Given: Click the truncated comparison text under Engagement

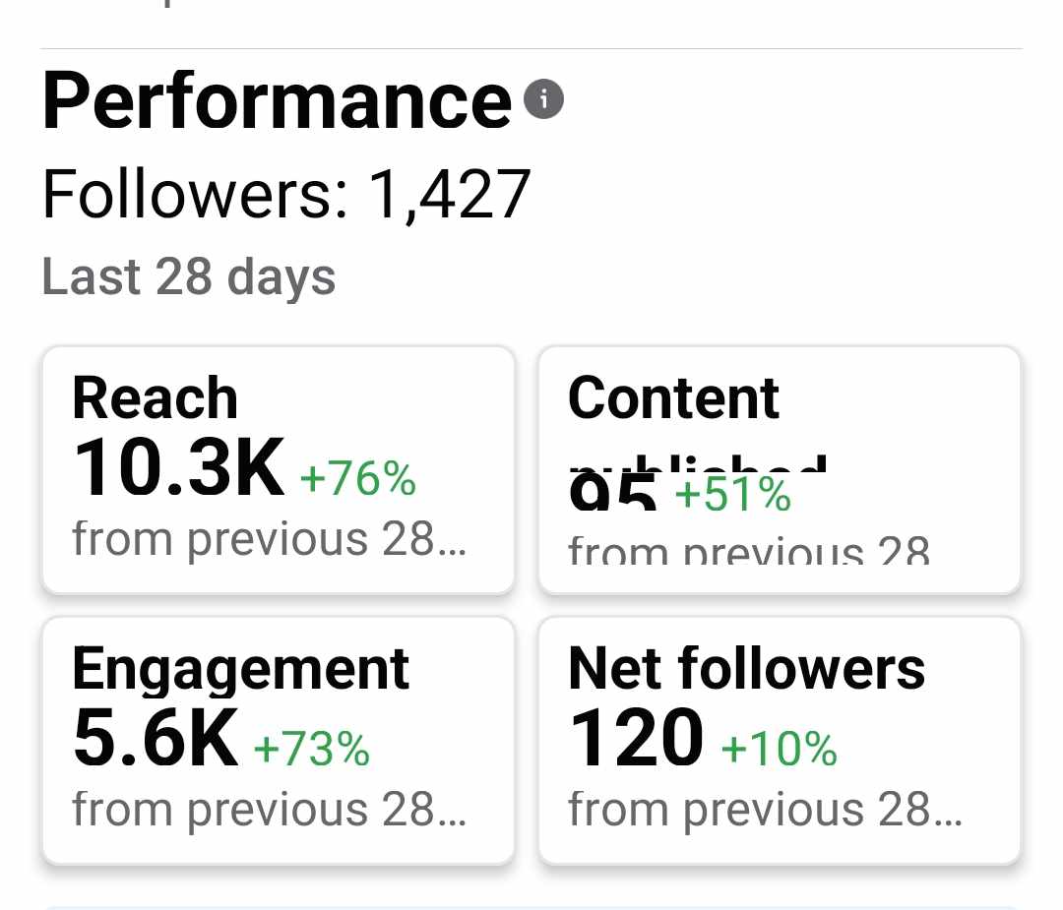Looking at the screenshot, I should [268, 810].
